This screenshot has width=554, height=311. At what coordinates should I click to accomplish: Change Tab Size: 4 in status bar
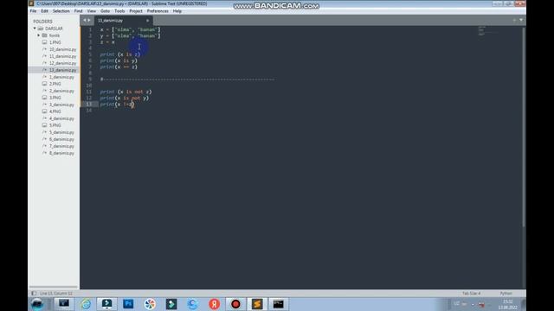[471, 294]
